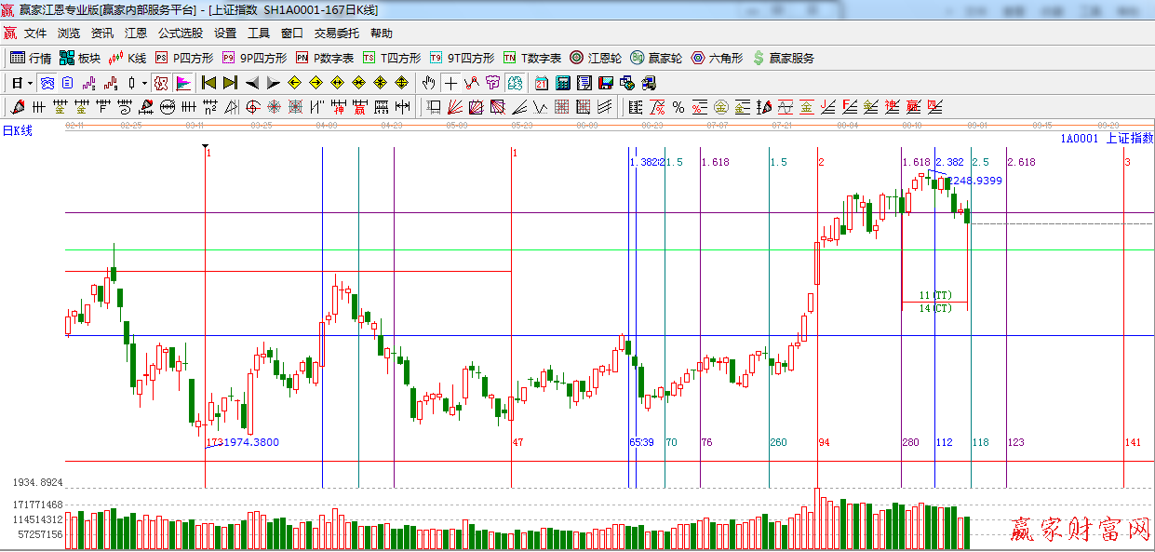
Task: Click the percent (%) line tool
Action: [x=678, y=107]
